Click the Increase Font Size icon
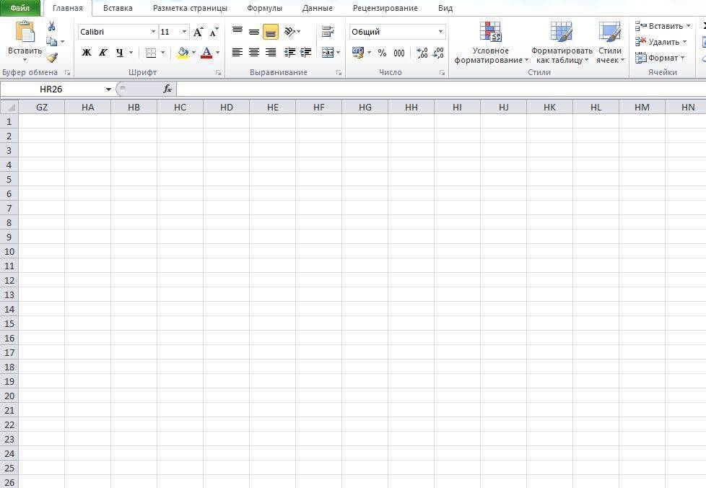This screenshot has height=488, width=706. (x=198, y=32)
